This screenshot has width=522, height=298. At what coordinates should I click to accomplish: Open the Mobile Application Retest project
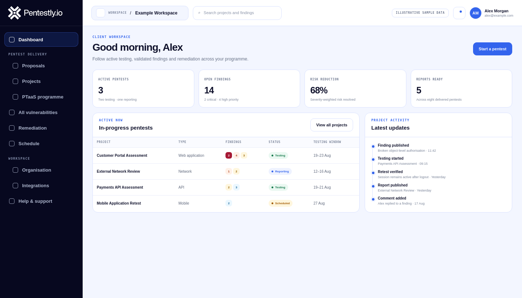point(119,203)
